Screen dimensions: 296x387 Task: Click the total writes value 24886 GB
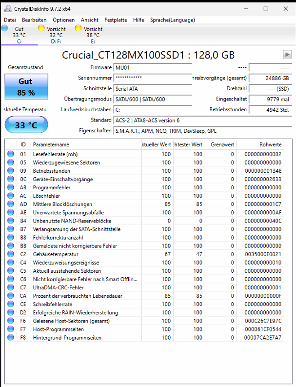pyautogui.click(x=270, y=78)
